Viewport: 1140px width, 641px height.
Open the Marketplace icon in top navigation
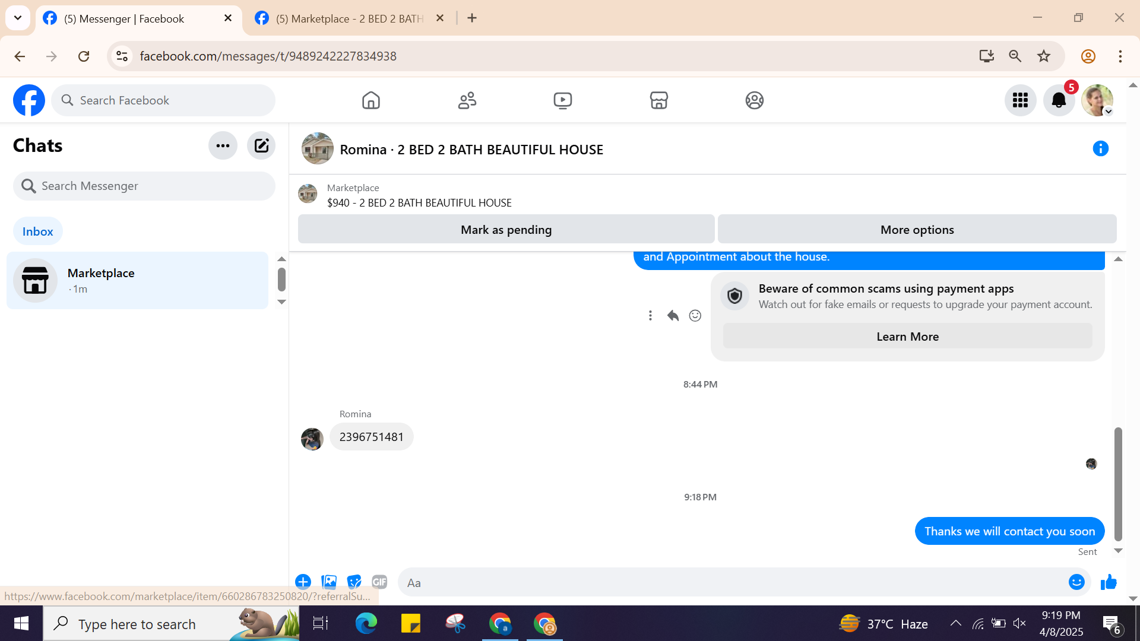click(658, 100)
